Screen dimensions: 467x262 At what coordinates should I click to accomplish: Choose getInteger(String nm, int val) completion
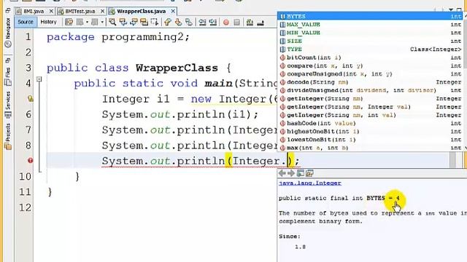[370, 115]
